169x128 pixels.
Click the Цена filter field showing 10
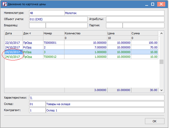[x=119, y=38]
